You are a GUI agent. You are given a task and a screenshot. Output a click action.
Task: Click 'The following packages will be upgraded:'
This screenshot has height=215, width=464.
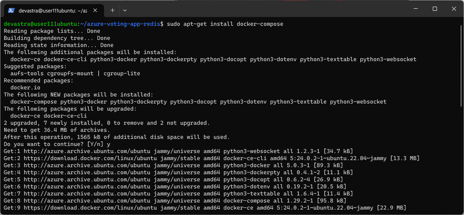pyautogui.click(x=70, y=109)
